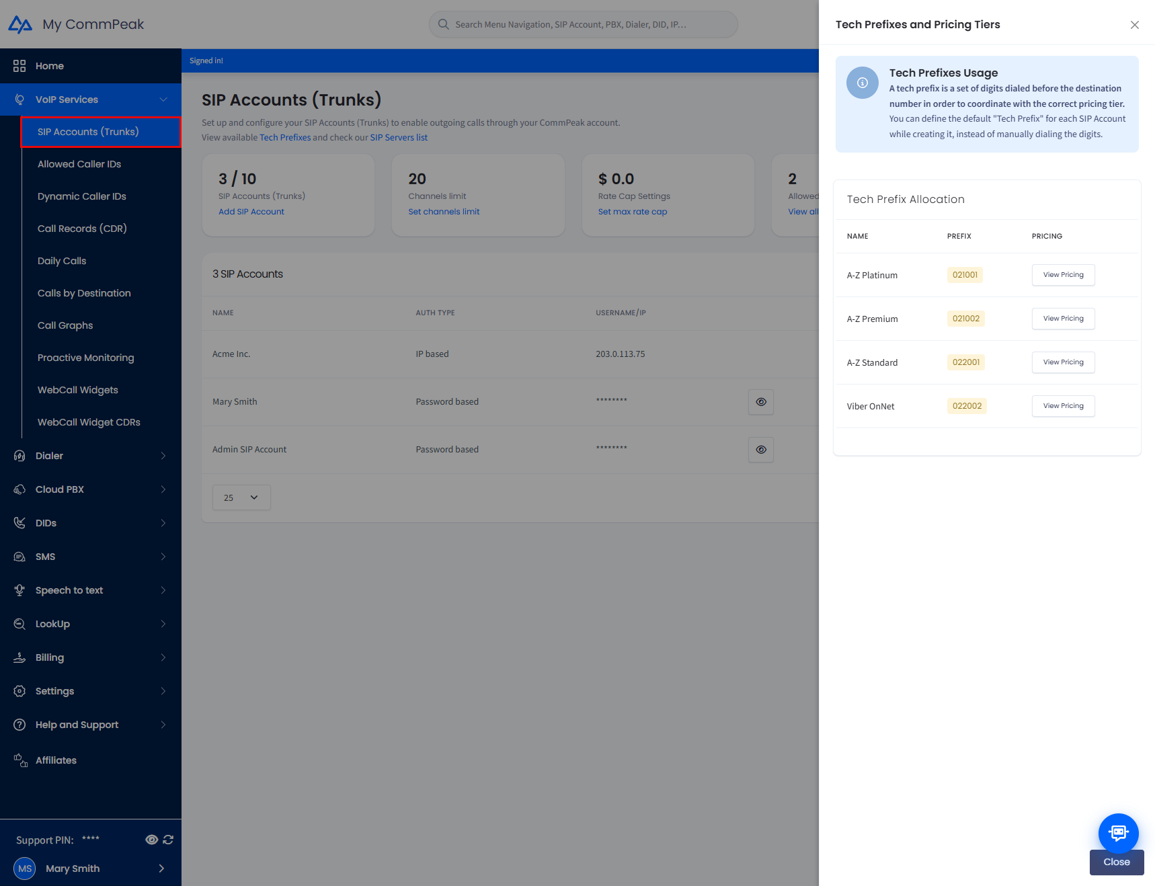Click the Settings gear icon

(19, 691)
